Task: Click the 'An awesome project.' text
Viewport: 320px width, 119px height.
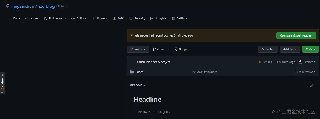Action: coord(154,112)
